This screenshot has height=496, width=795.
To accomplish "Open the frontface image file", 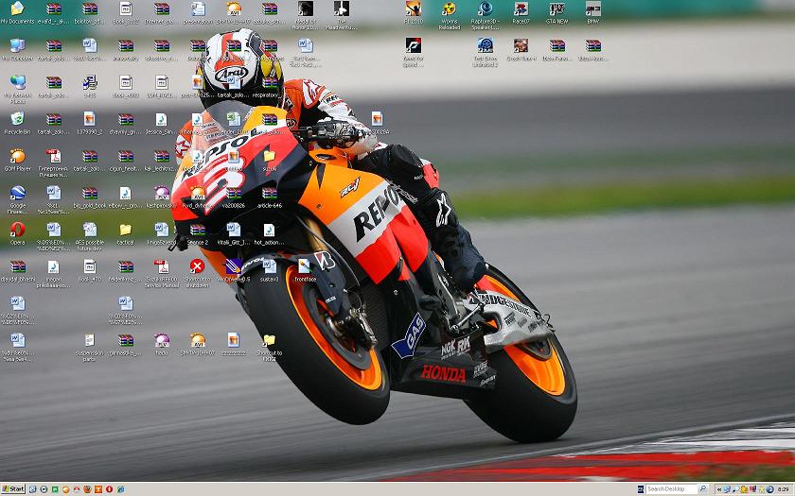I will pyautogui.click(x=305, y=267).
